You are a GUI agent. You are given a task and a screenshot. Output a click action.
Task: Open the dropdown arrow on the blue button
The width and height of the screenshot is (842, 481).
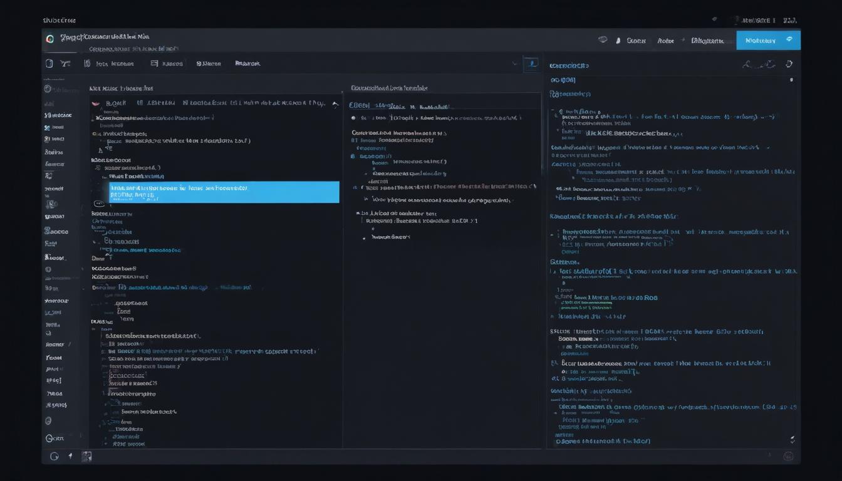[x=791, y=39]
